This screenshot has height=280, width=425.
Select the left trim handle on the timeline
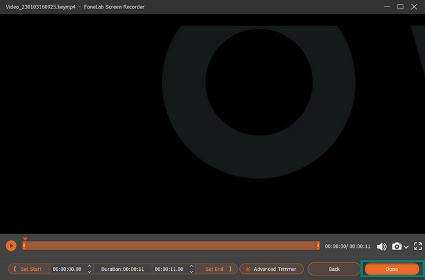pos(24,245)
